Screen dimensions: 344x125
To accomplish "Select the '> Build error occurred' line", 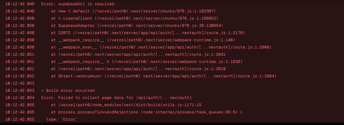I will pyautogui.click(x=68, y=90).
